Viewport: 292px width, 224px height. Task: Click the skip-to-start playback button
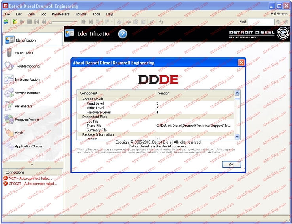(x=37, y=22)
